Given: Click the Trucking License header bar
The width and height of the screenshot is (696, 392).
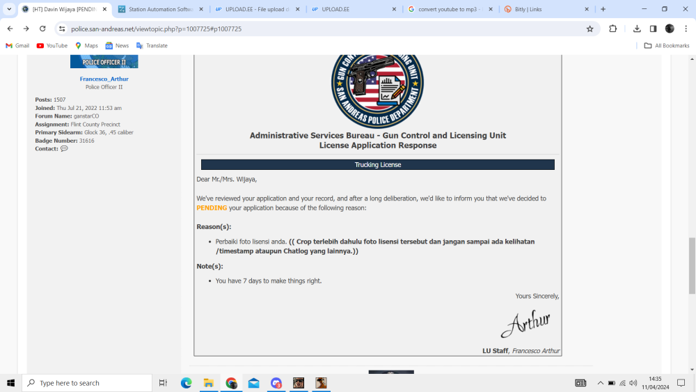Looking at the screenshot, I should (378, 165).
